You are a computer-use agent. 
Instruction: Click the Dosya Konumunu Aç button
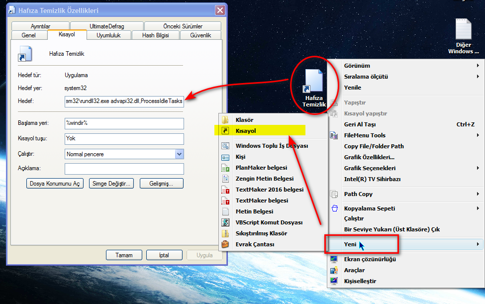point(55,184)
